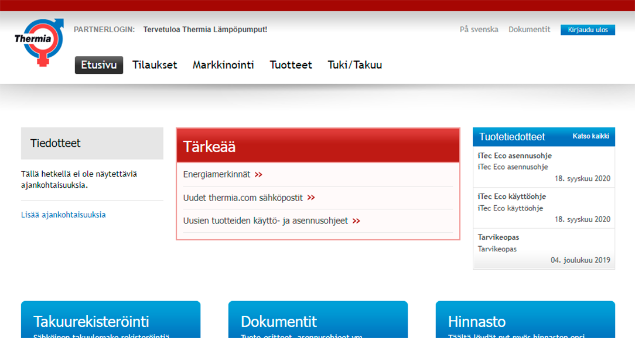Click the '04. joulukuu 2019' date
The width and height of the screenshot is (635, 338).
click(581, 260)
